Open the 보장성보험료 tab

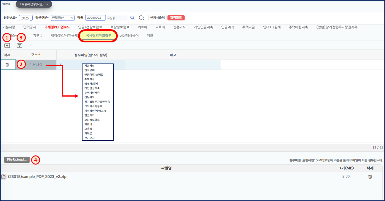click(x=120, y=27)
